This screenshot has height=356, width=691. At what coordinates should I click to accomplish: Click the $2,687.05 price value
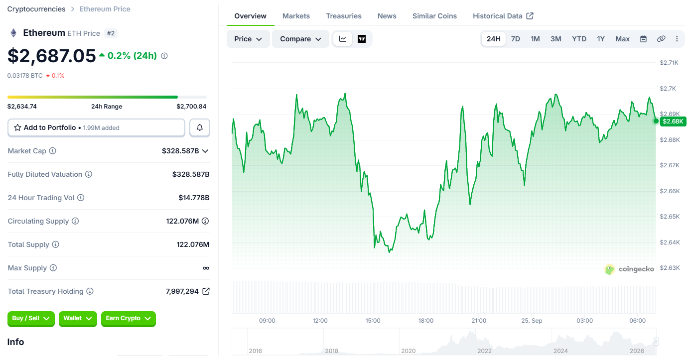click(x=51, y=56)
